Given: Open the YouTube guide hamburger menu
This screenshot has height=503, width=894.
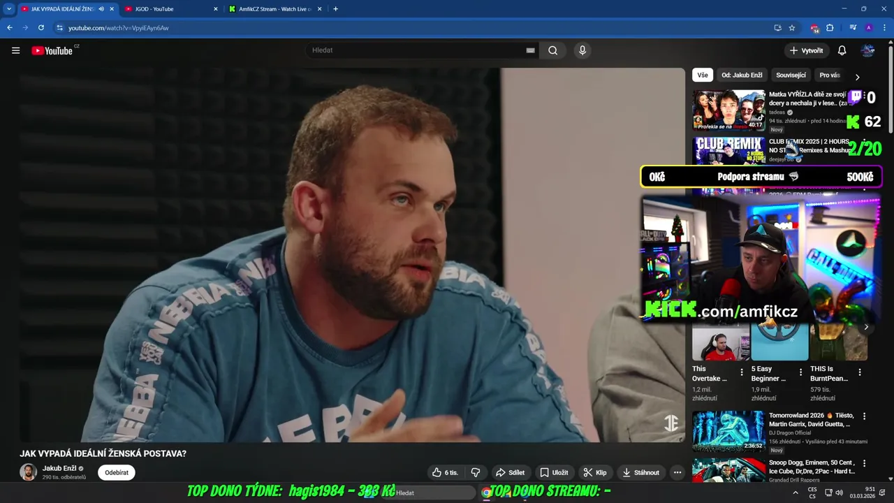Looking at the screenshot, I should coord(15,50).
